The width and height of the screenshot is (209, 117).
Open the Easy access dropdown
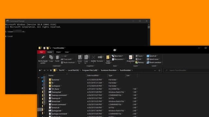click(x=118, y=59)
